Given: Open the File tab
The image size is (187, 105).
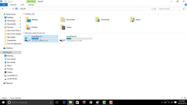Looking at the screenshot, I should point(4,5).
